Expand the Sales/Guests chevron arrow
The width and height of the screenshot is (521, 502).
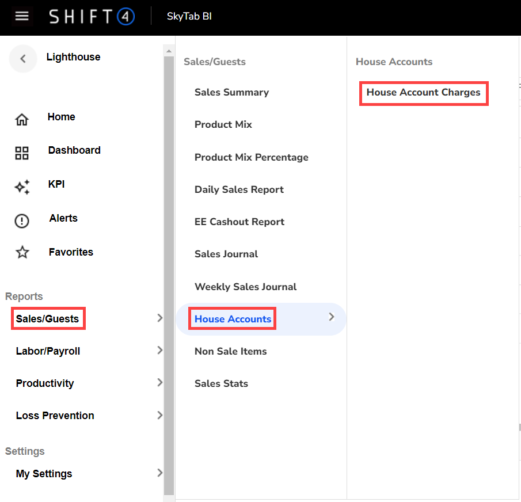[x=160, y=318]
